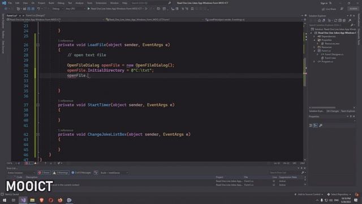Toggle the Errors filter in Error List

click(44, 173)
